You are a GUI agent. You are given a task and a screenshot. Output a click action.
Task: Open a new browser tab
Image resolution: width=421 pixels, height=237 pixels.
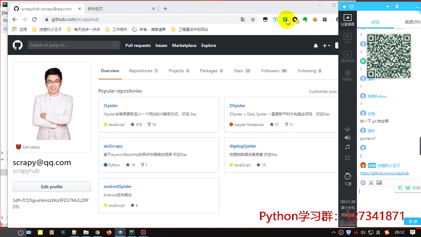(x=165, y=9)
